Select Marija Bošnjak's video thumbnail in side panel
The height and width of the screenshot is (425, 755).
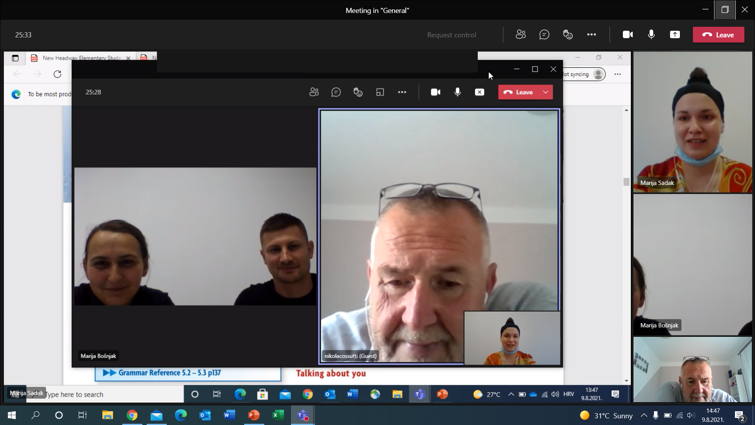(x=692, y=264)
